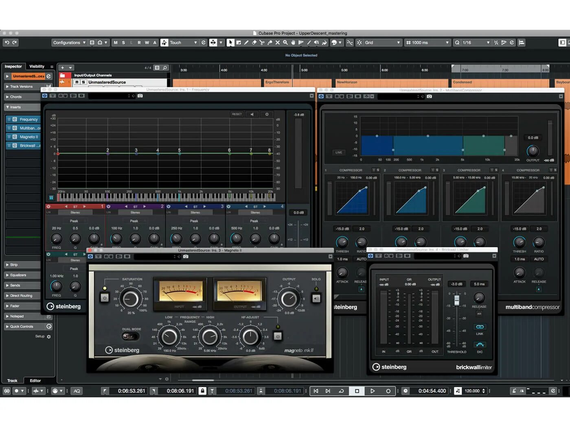Open the edit channel 'e' for UnmasteredSource in the Inspector

click(48, 76)
